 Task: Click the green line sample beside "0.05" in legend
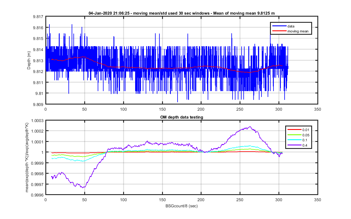pos(294,135)
